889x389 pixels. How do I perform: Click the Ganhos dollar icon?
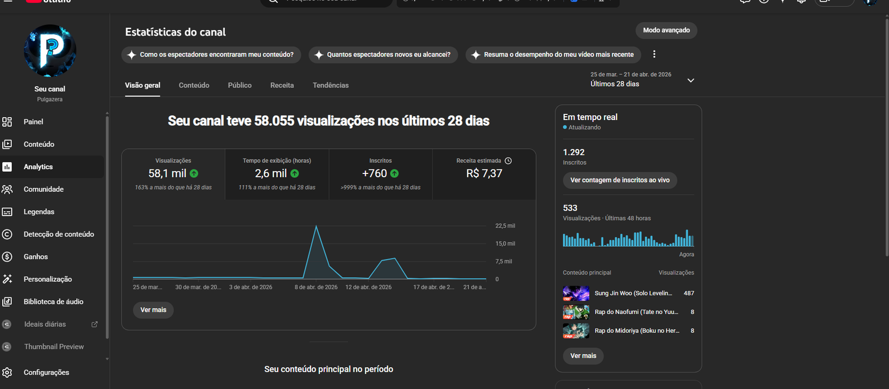pyautogui.click(x=7, y=257)
